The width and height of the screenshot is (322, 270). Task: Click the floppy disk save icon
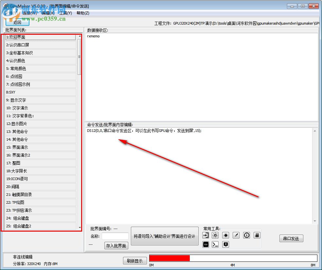257,235
